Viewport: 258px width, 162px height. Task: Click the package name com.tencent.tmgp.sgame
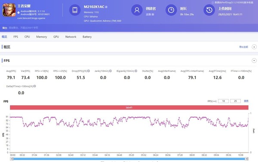click(31, 18)
